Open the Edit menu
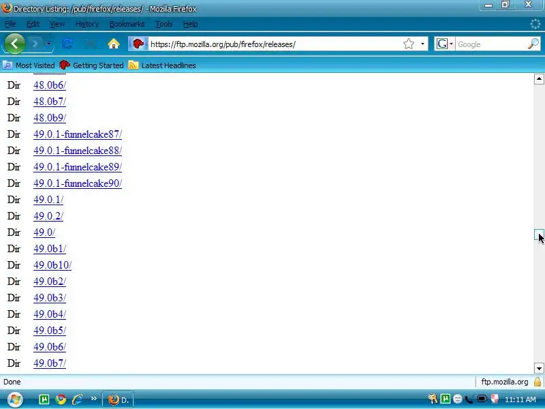 coord(33,24)
